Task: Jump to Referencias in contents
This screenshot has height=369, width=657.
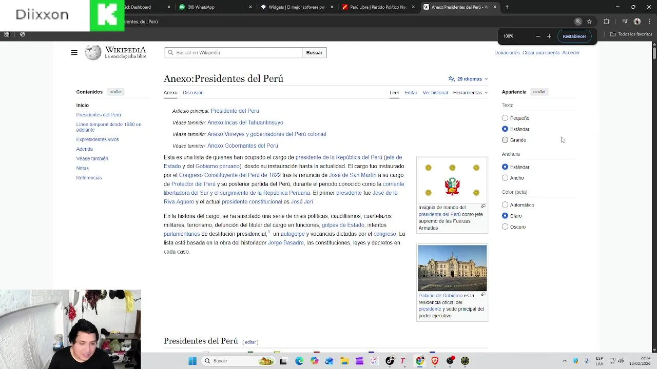Action: point(89,178)
